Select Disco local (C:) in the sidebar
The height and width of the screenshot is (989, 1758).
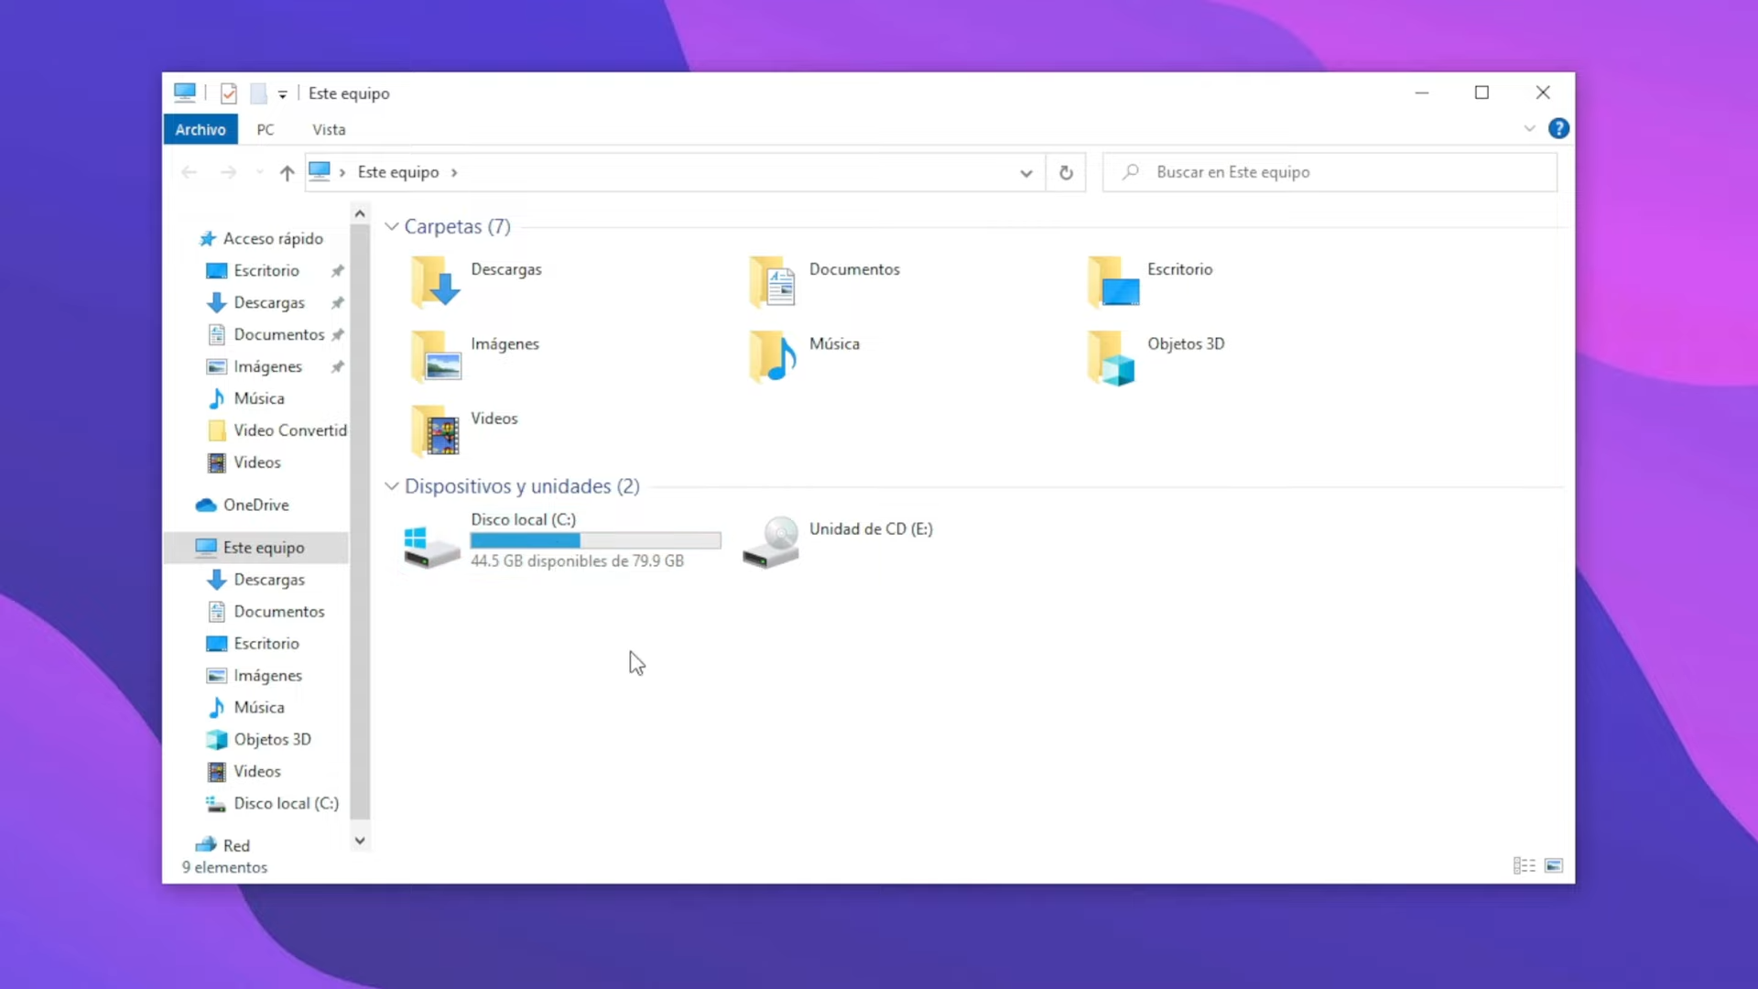[x=286, y=803]
